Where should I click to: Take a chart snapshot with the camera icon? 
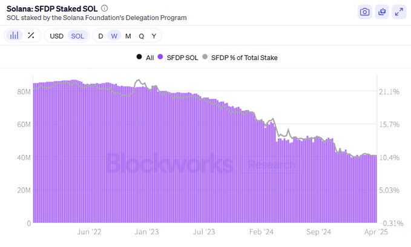[364, 12]
